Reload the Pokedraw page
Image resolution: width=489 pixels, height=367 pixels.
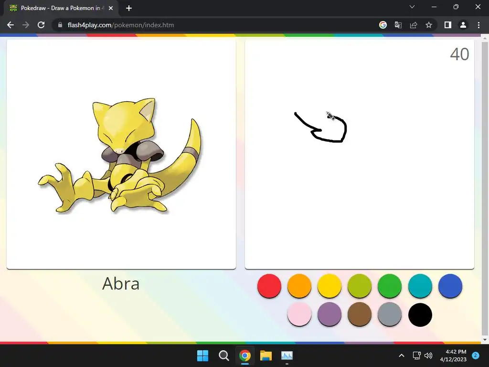[x=41, y=25]
